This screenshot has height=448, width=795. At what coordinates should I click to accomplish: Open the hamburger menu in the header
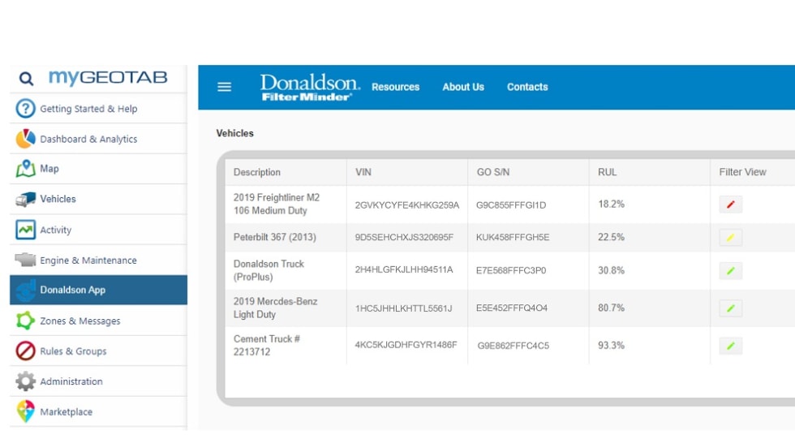point(225,87)
